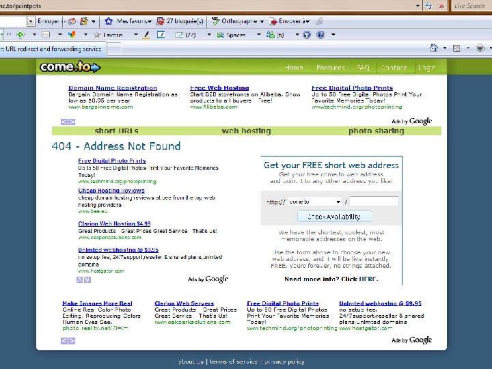Select the short URLs tab
Image resolution: width=492 pixels, height=369 pixels.
point(116,131)
